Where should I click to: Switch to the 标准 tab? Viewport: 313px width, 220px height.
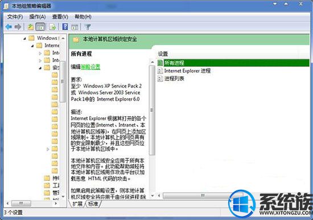(x=93, y=204)
